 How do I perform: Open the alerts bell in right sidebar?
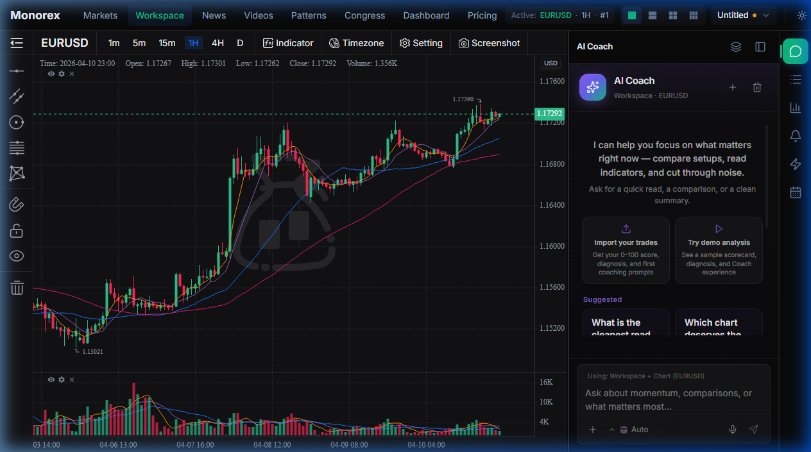point(796,135)
